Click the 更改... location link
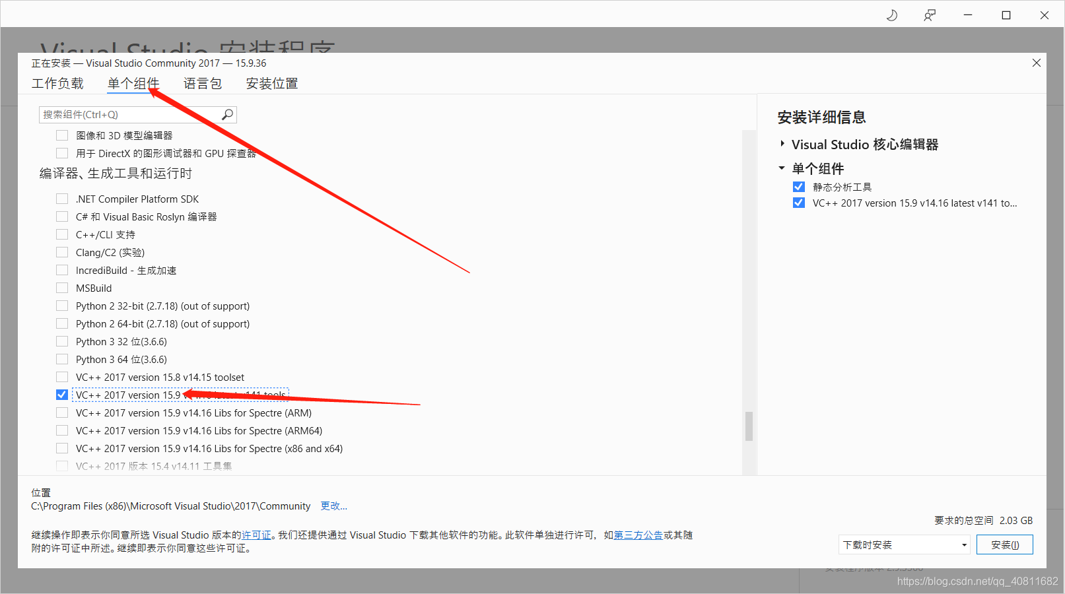Image resolution: width=1065 pixels, height=594 pixels. tap(334, 506)
